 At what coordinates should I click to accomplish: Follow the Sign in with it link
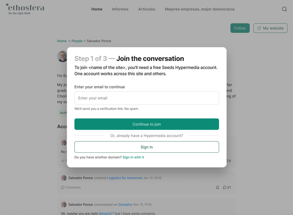[x=133, y=157]
